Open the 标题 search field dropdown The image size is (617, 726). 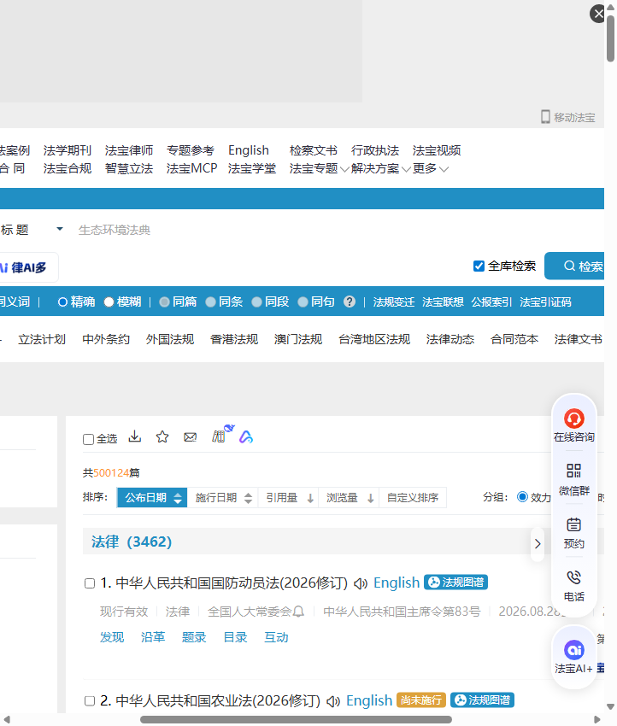click(59, 229)
